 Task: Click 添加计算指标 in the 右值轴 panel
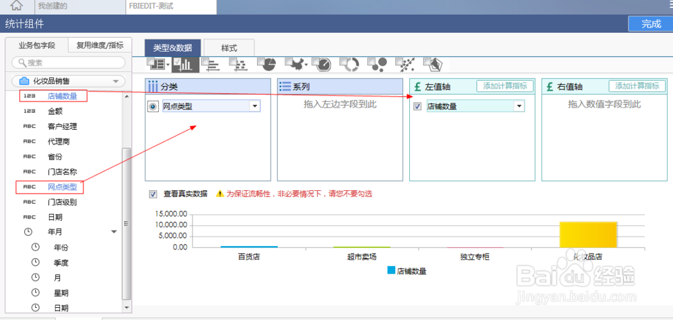coord(637,86)
